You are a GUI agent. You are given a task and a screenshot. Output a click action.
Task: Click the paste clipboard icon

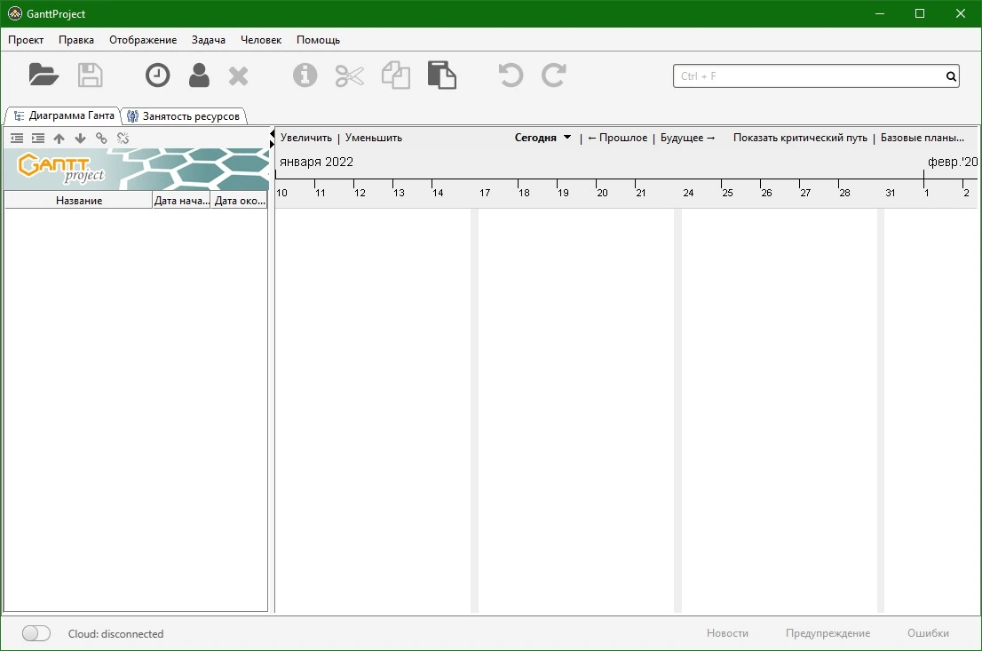(442, 75)
